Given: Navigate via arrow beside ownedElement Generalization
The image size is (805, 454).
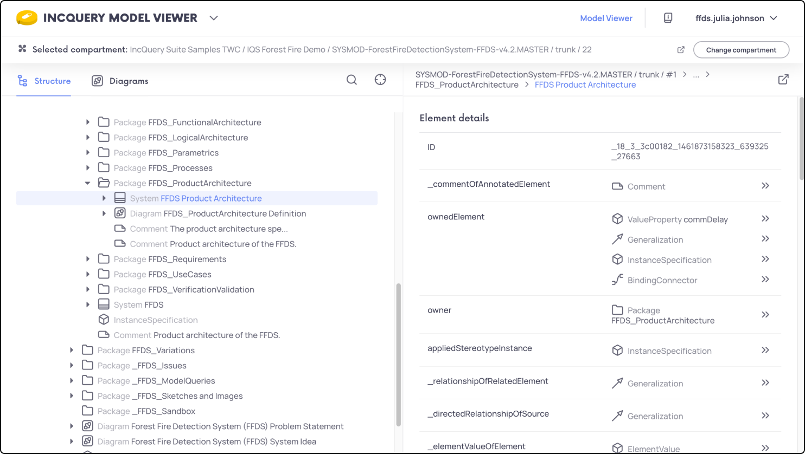Looking at the screenshot, I should (x=765, y=239).
